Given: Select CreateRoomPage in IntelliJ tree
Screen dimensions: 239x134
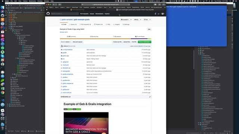Looking at the screenshot, I should pyautogui.click(x=29, y=46).
